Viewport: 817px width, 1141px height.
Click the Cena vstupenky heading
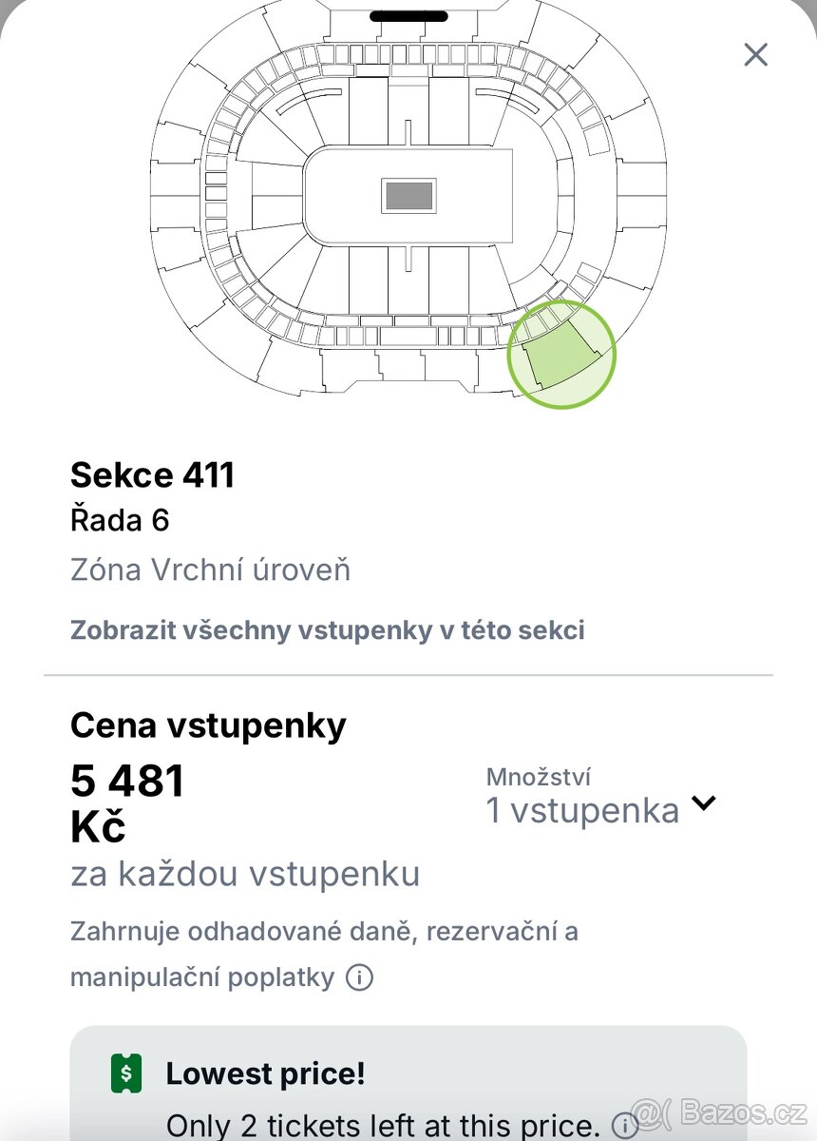point(208,725)
